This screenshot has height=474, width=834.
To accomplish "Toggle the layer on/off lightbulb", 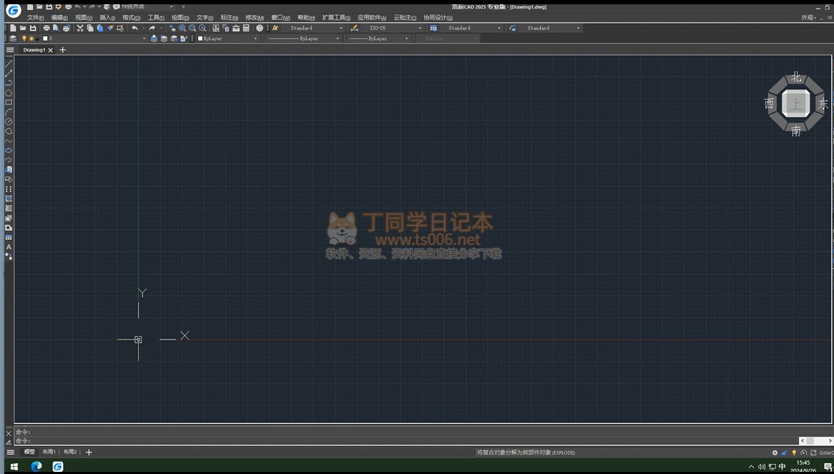I will point(24,39).
